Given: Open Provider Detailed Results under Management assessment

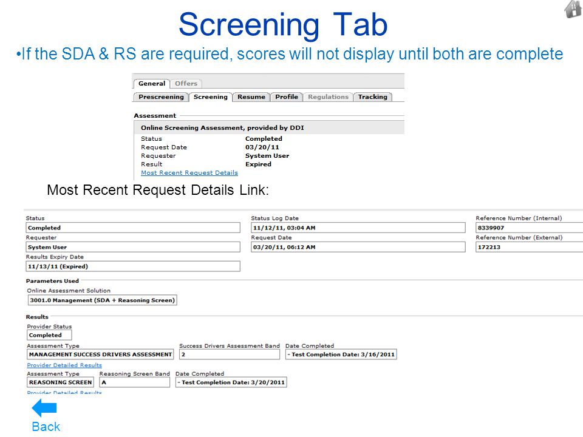Looking at the screenshot, I should coord(64,365).
